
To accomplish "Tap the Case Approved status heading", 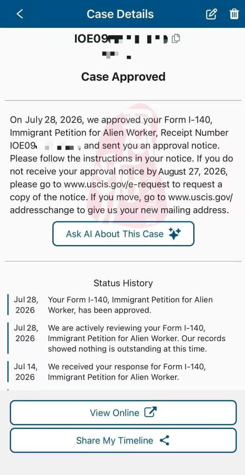I will 123,77.
